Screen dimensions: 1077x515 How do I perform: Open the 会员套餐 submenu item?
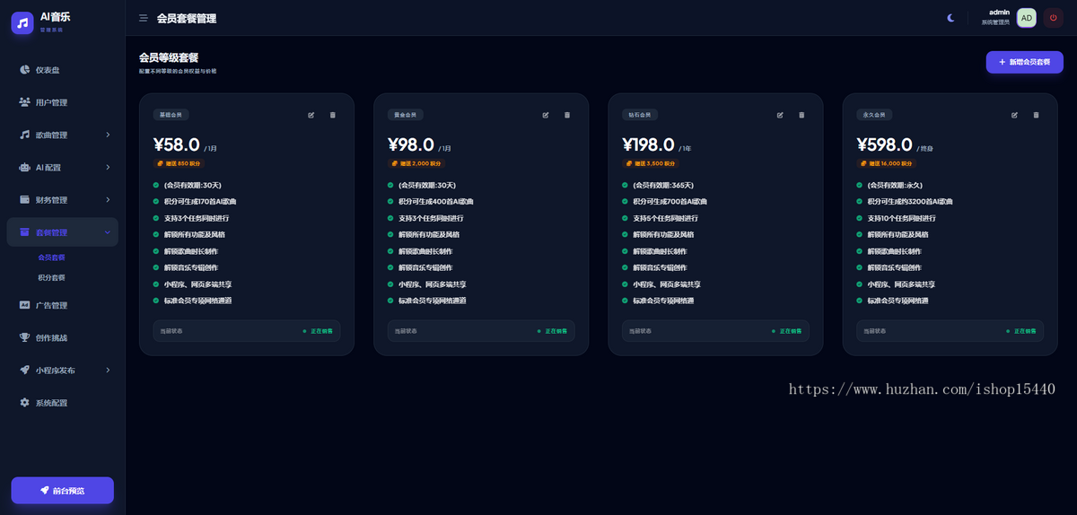pyautogui.click(x=51, y=257)
